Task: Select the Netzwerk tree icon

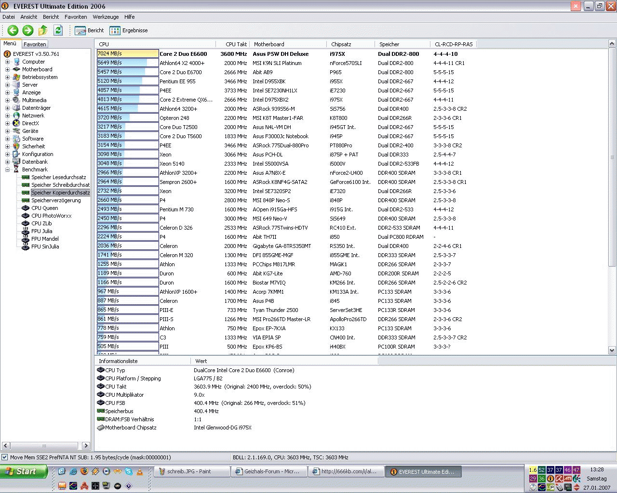Action: coord(16,116)
